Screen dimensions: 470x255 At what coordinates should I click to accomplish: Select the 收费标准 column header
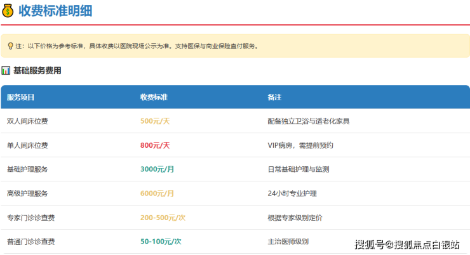154,97
